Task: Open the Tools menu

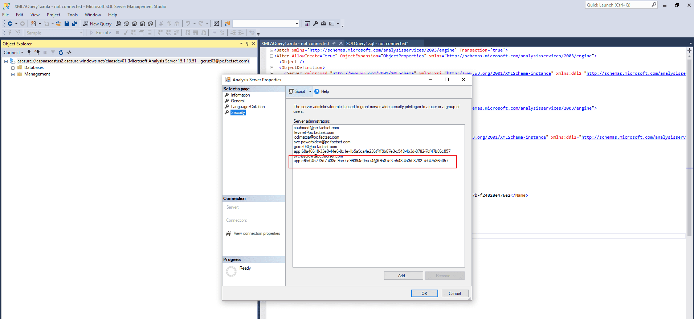Action: point(73,15)
